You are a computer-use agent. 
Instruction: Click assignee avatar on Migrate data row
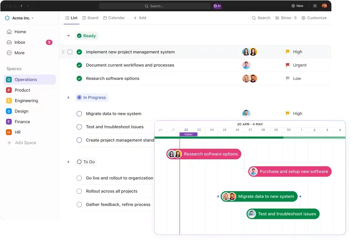click(246, 113)
